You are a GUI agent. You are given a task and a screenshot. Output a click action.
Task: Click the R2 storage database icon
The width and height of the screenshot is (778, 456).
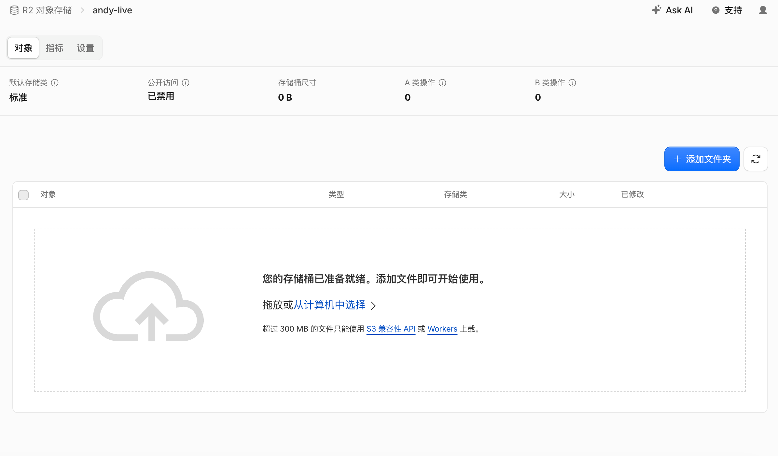click(x=14, y=10)
